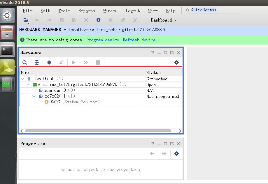Open the Reports menu
The image size is (268, 184).
pyautogui.click(x=87, y=11)
